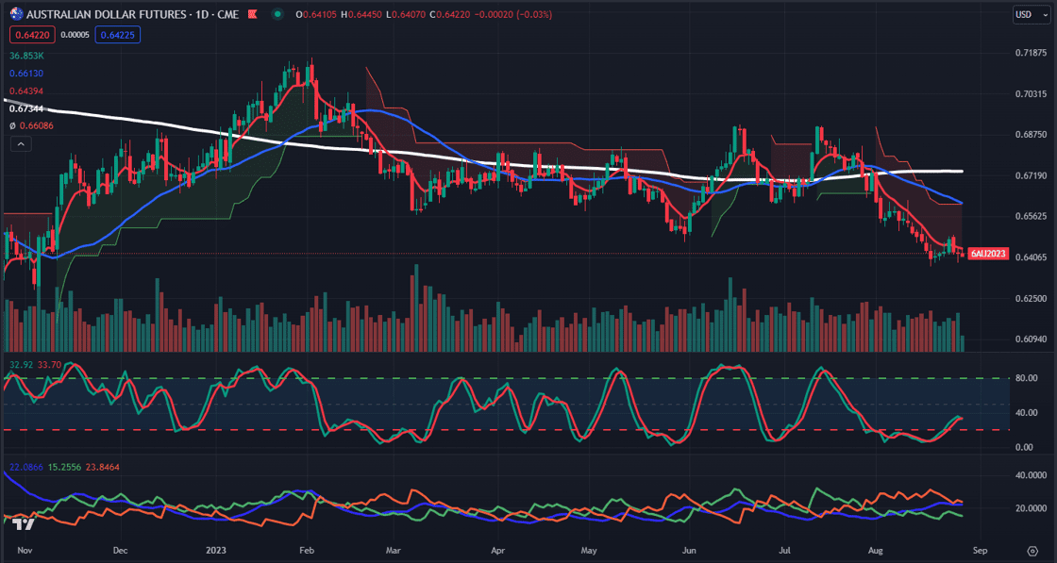This screenshot has height=563, width=1057.
Task: Select the volume value 36.853K
Action: [27, 56]
